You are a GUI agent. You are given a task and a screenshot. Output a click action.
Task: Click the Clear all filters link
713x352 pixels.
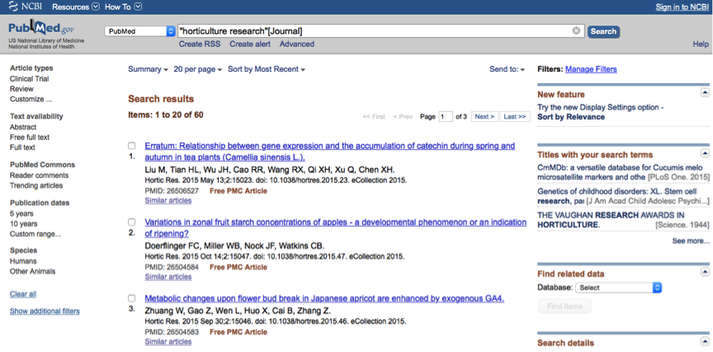pos(23,293)
